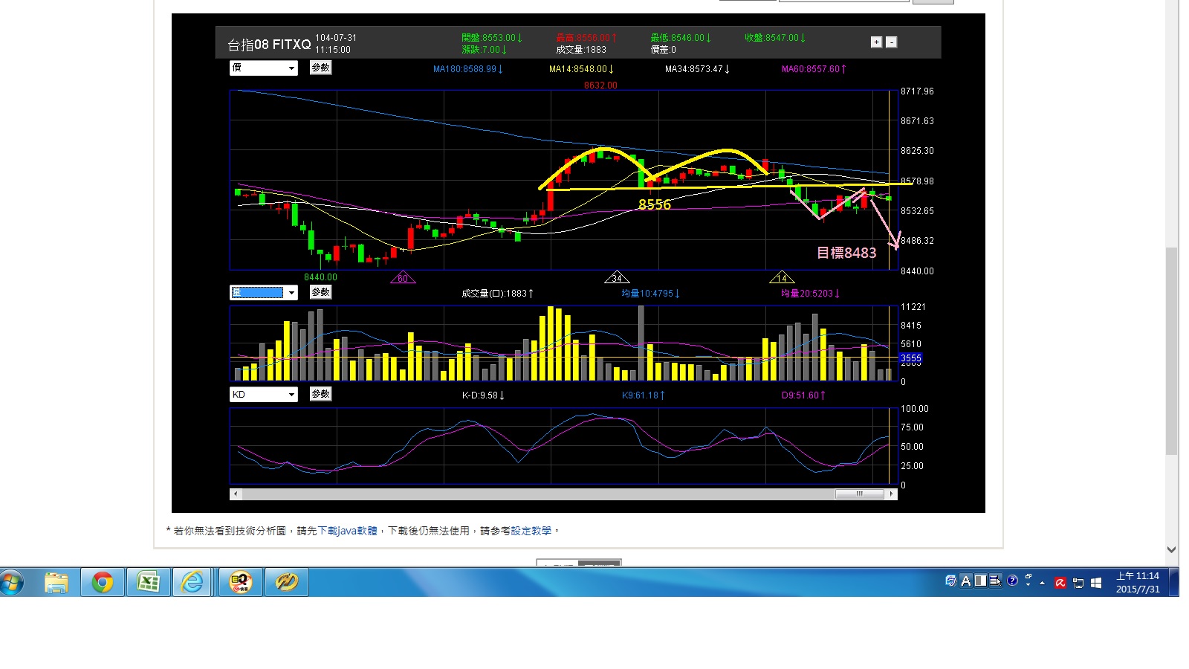Click the minus zoom-out button on chart header
This screenshot has width=1189, height=669.
pyautogui.click(x=891, y=42)
